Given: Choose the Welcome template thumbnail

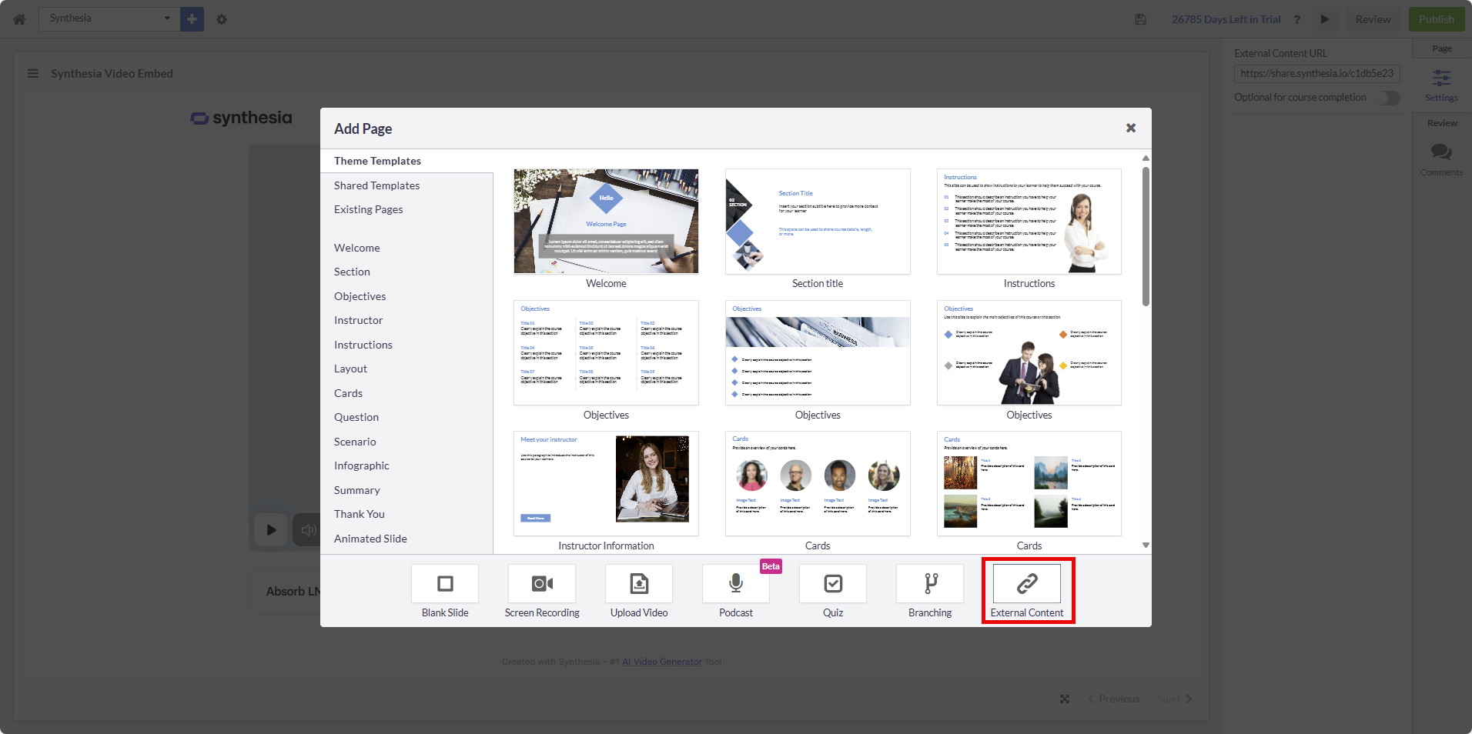Looking at the screenshot, I should click(x=606, y=222).
